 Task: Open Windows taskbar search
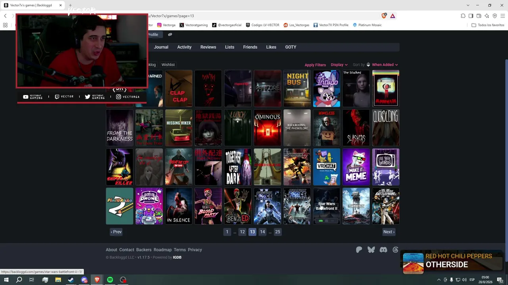tap(19, 280)
